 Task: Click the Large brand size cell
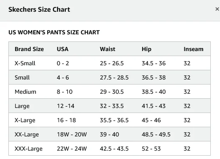click(x=22, y=106)
